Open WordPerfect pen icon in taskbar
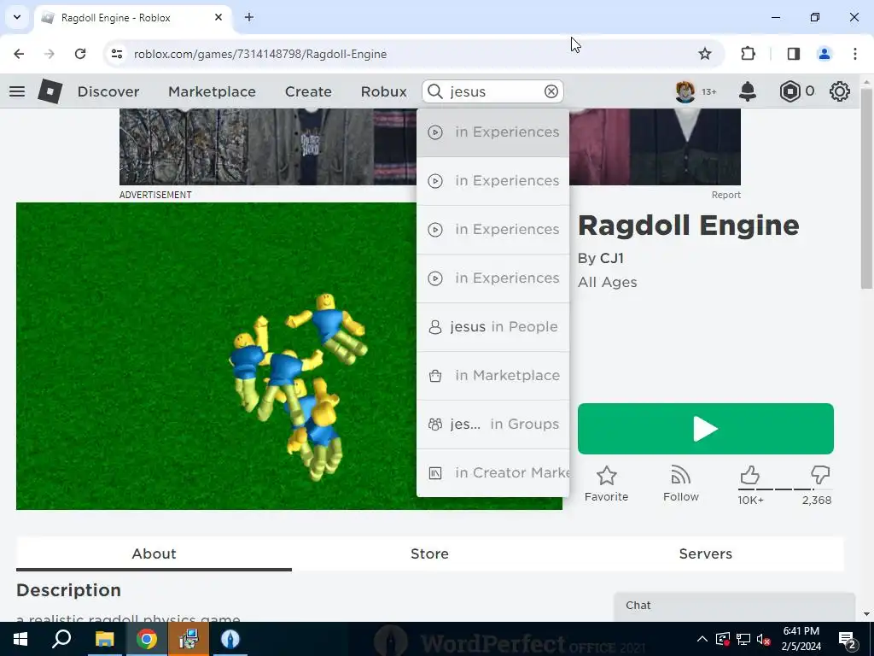This screenshot has width=874, height=656. (230, 639)
